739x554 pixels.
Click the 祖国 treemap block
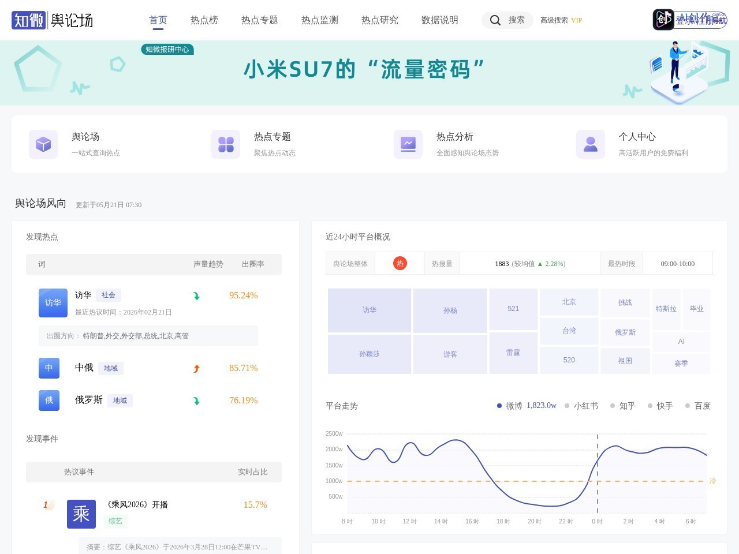click(625, 361)
